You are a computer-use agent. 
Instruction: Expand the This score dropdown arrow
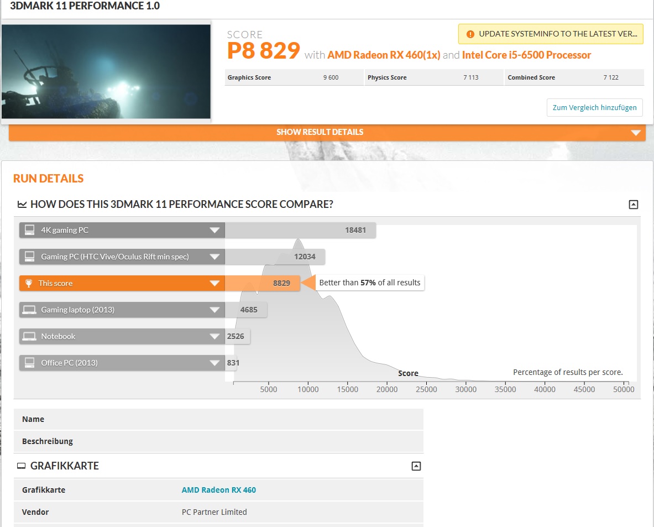(214, 283)
